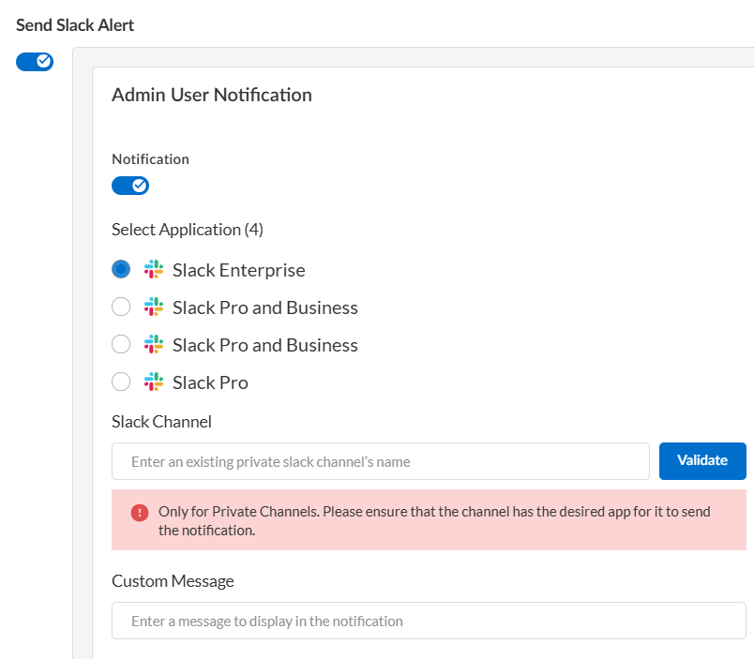This screenshot has width=754, height=659.
Task: Click the Select Application (4) label
Action: (x=188, y=230)
